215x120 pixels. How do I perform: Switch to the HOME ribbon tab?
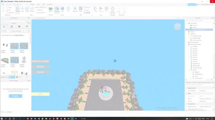point(26,4)
